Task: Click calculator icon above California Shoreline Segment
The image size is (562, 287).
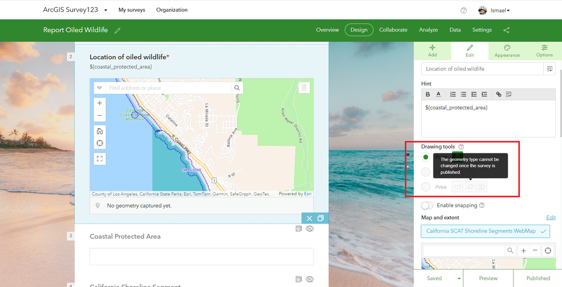Action: [298, 279]
